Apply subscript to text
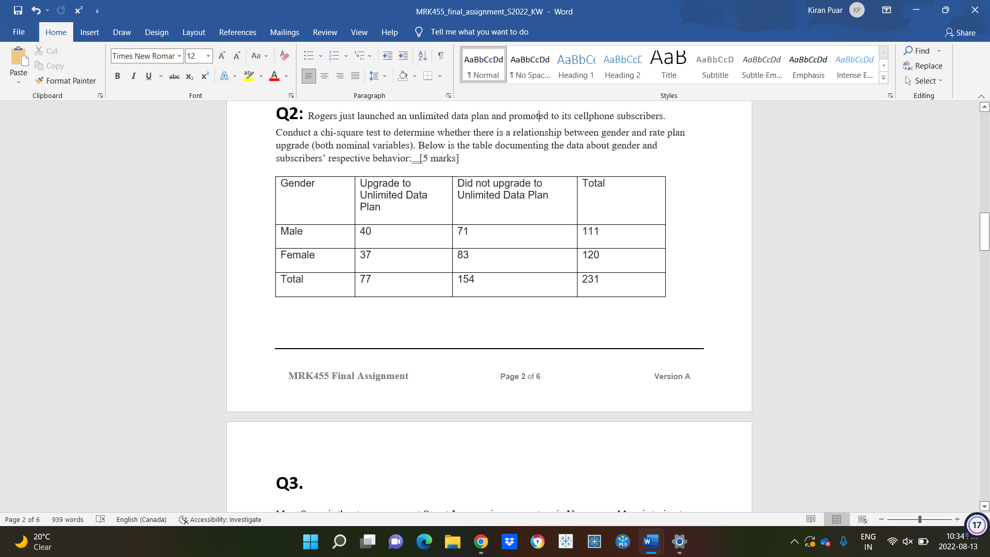Viewport: 990px width, 557px height. click(189, 76)
